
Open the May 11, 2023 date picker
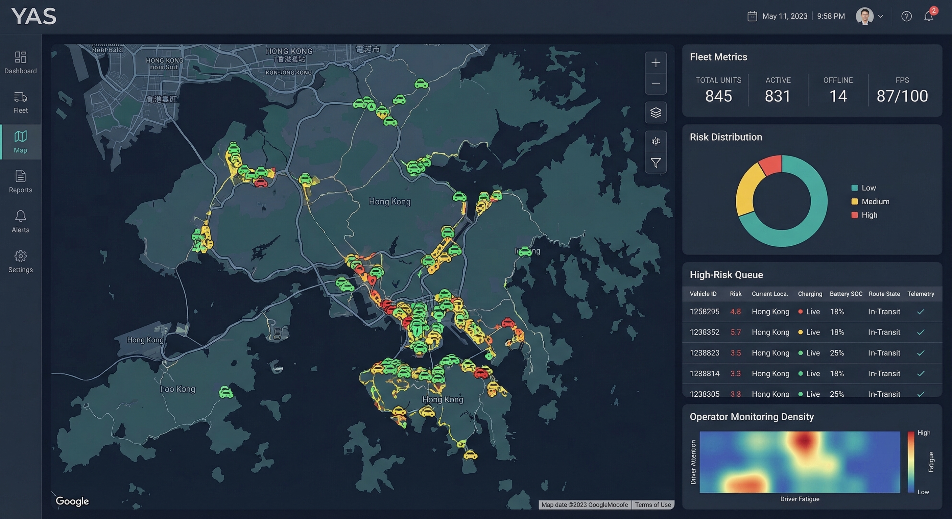(x=777, y=16)
